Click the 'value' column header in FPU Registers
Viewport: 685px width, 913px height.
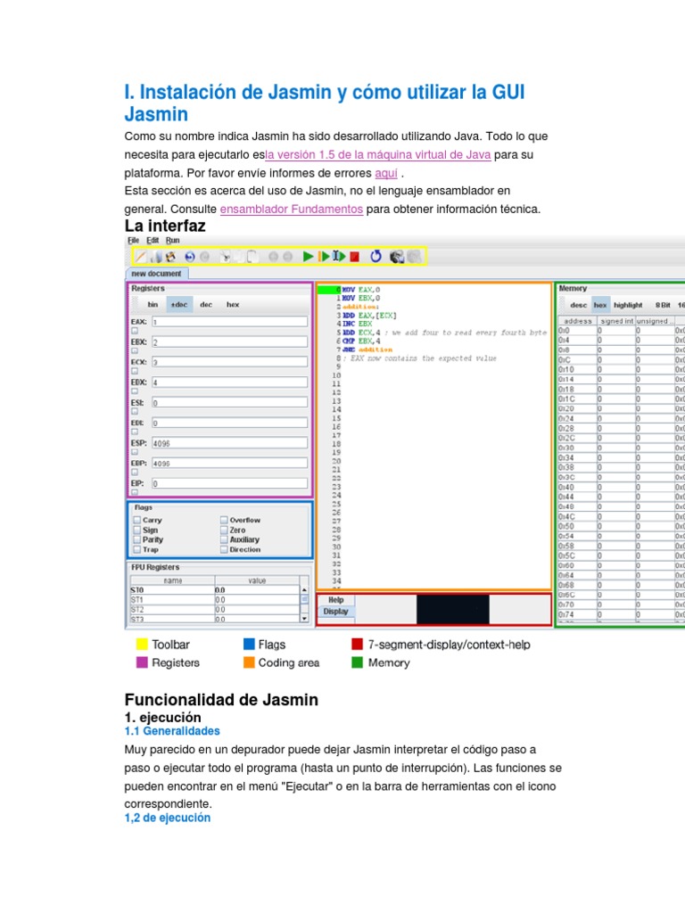click(x=257, y=580)
